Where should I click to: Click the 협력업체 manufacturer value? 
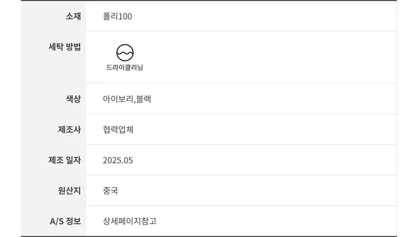pyautogui.click(x=118, y=130)
